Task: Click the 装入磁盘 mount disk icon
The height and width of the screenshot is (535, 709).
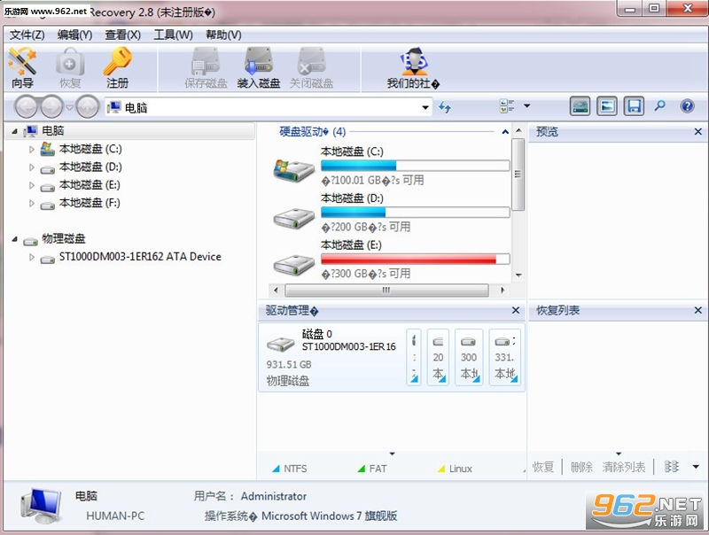Action: [x=259, y=68]
